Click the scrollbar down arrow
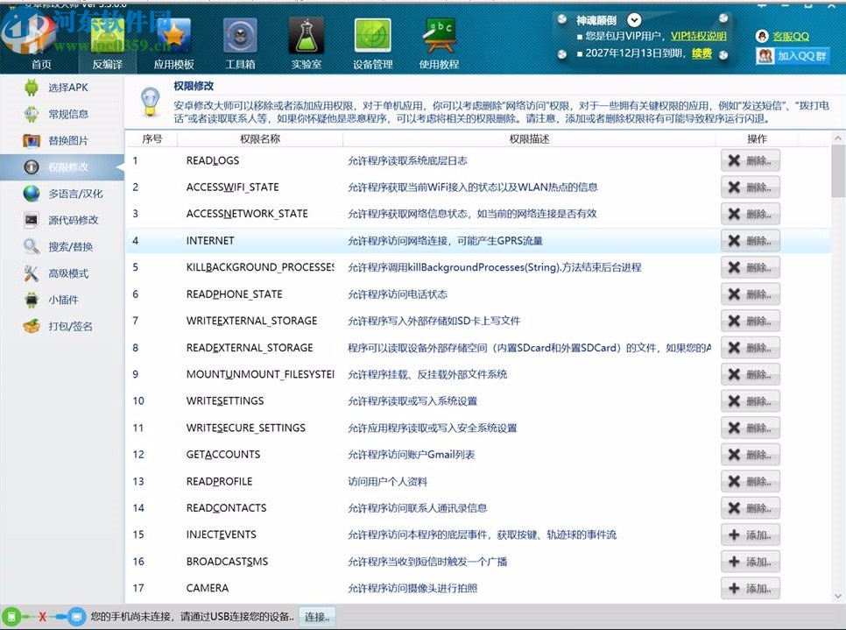Screen dimensions: 846x630 (x=837, y=597)
